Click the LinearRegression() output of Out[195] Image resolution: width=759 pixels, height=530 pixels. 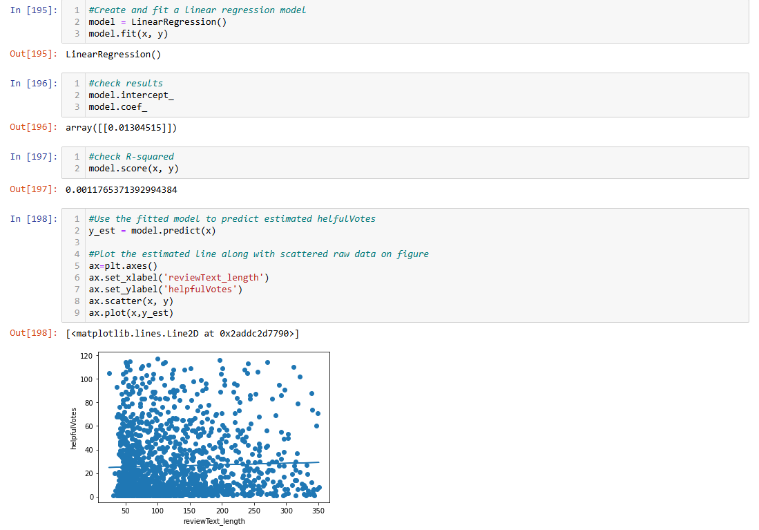(x=113, y=54)
